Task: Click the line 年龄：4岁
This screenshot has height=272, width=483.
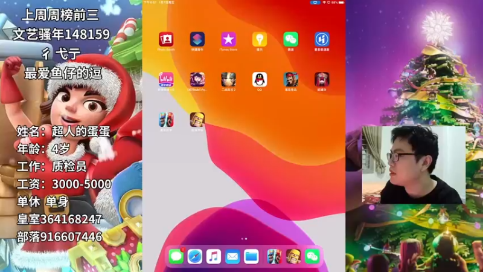Action: click(43, 149)
